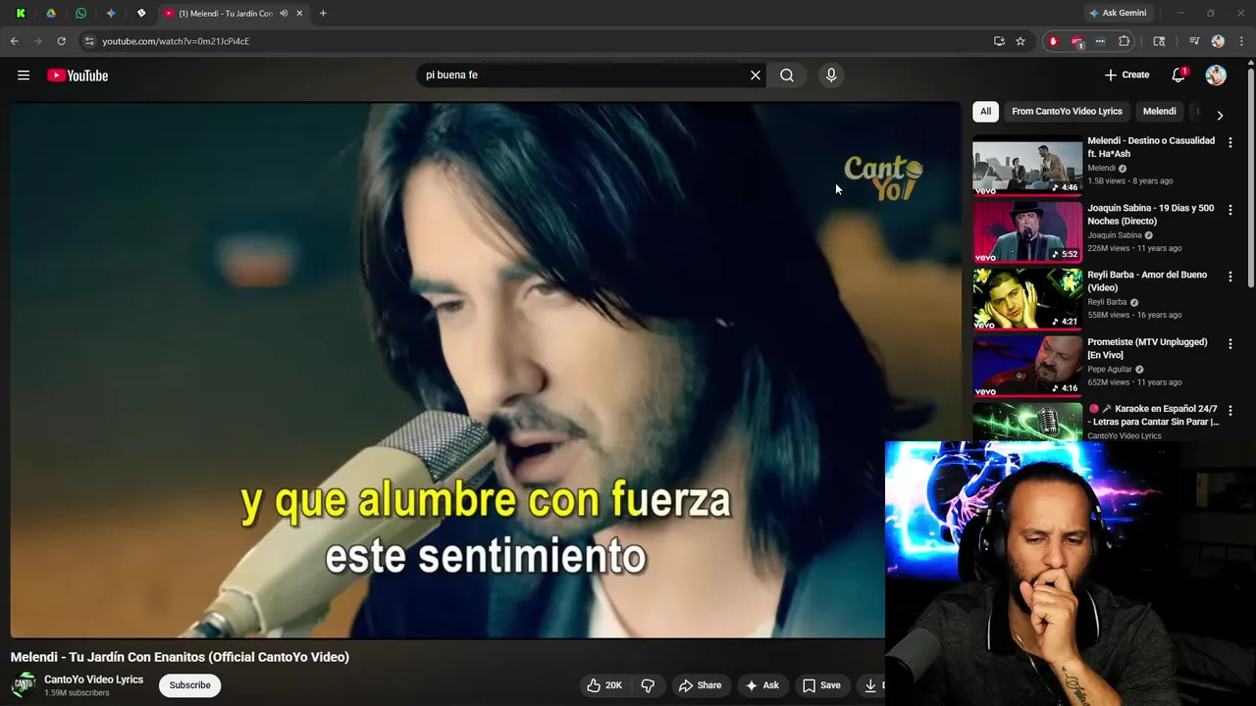Screen dimensions: 1256x706
Task: Open Reyli Barba Amor del Bueno thumbnail
Action: 1027,299
